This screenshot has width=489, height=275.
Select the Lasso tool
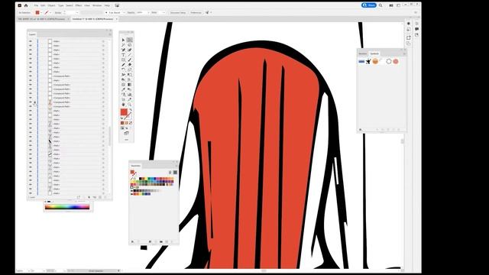[x=129, y=45]
